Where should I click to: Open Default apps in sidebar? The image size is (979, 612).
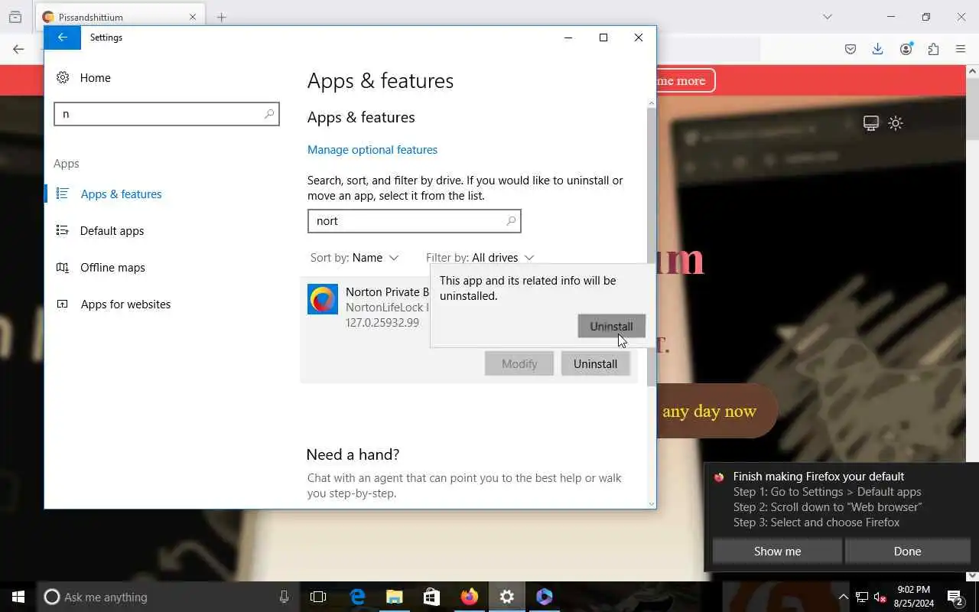coord(112,231)
